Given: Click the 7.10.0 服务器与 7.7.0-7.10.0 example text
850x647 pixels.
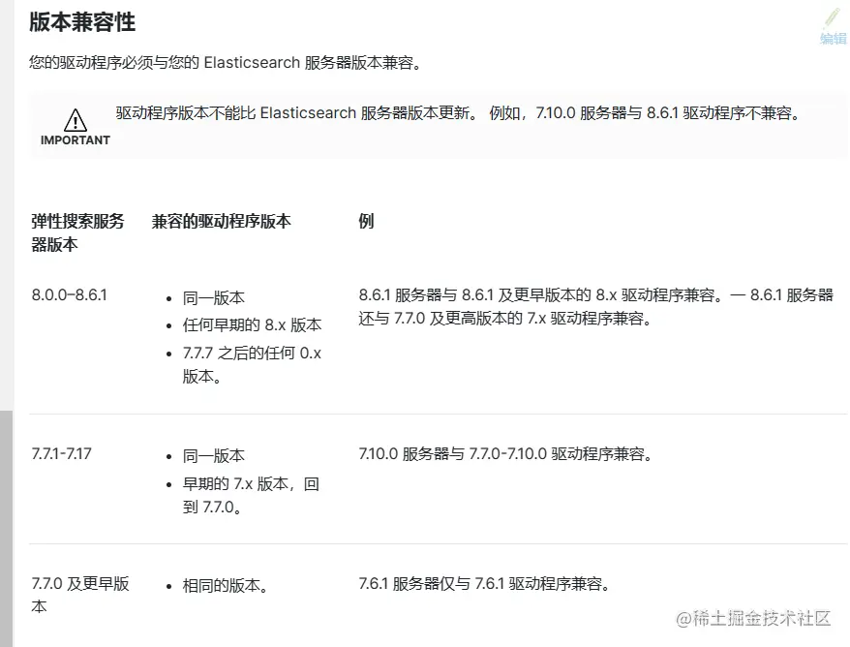Looking at the screenshot, I should (505, 453).
